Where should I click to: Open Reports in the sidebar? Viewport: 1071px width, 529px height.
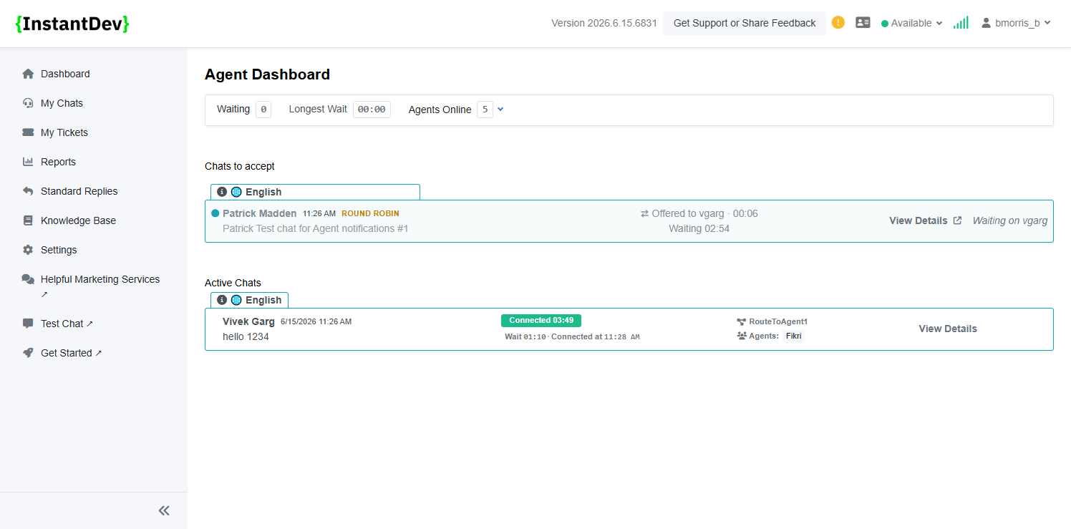[58, 162]
